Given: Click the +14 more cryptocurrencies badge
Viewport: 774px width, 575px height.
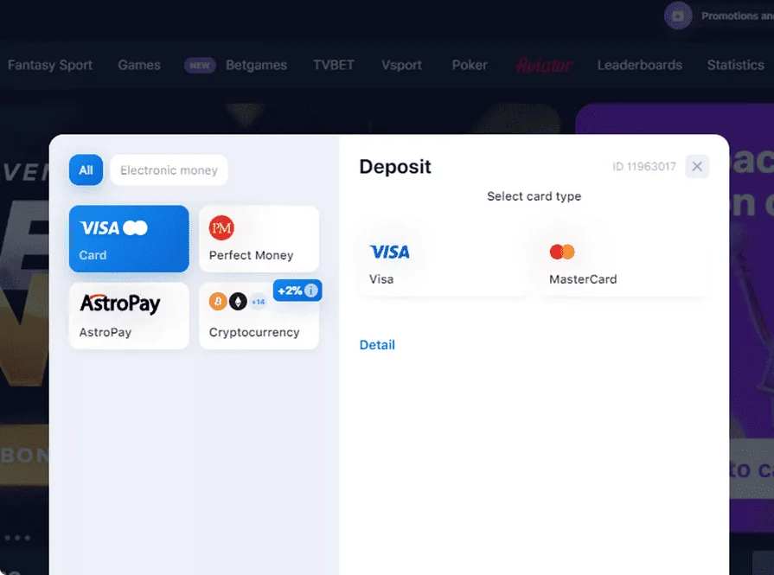Looking at the screenshot, I should pyautogui.click(x=259, y=302).
